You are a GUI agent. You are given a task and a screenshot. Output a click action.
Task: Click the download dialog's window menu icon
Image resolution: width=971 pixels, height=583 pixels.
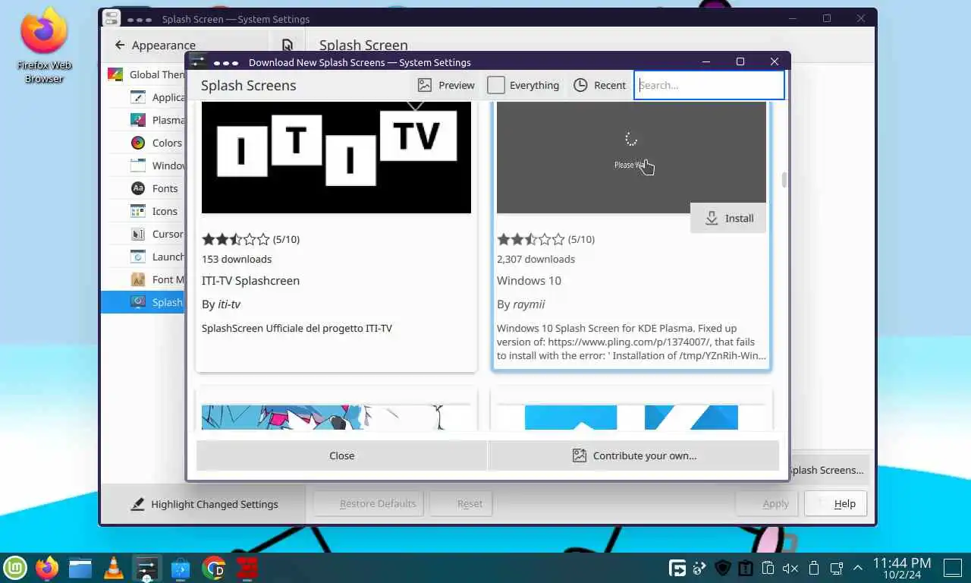click(x=198, y=62)
